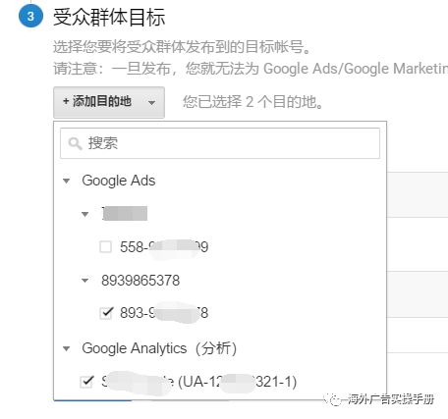Image resolution: width=448 pixels, height=419 pixels.
Task: Collapse the blurred manager account node
Action: tap(84, 214)
